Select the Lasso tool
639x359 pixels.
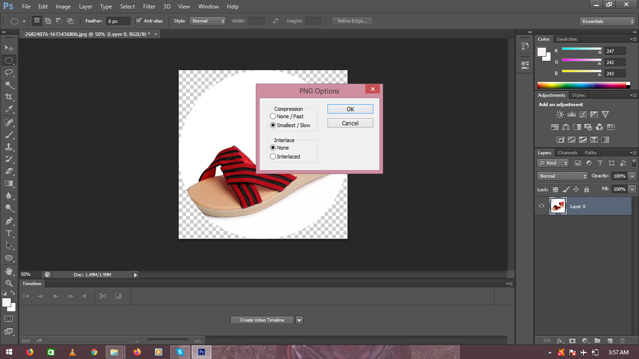coord(9,72)
